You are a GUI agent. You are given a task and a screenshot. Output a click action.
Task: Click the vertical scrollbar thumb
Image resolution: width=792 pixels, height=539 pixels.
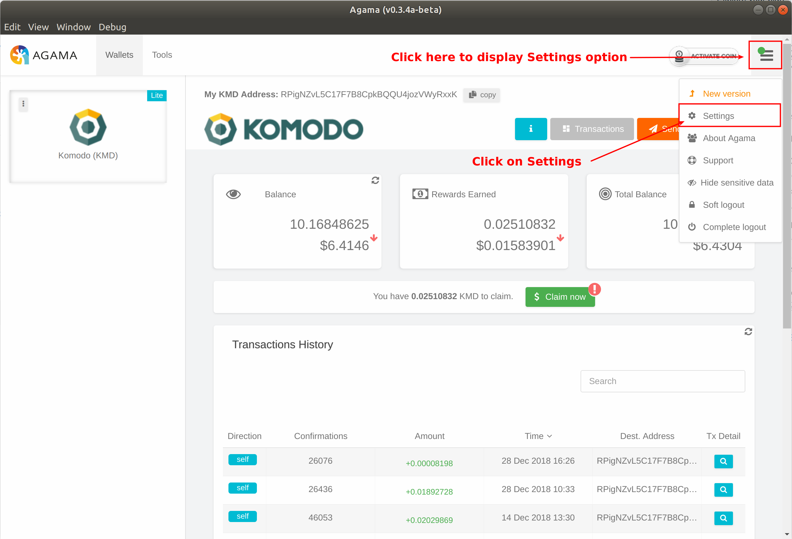787,186
